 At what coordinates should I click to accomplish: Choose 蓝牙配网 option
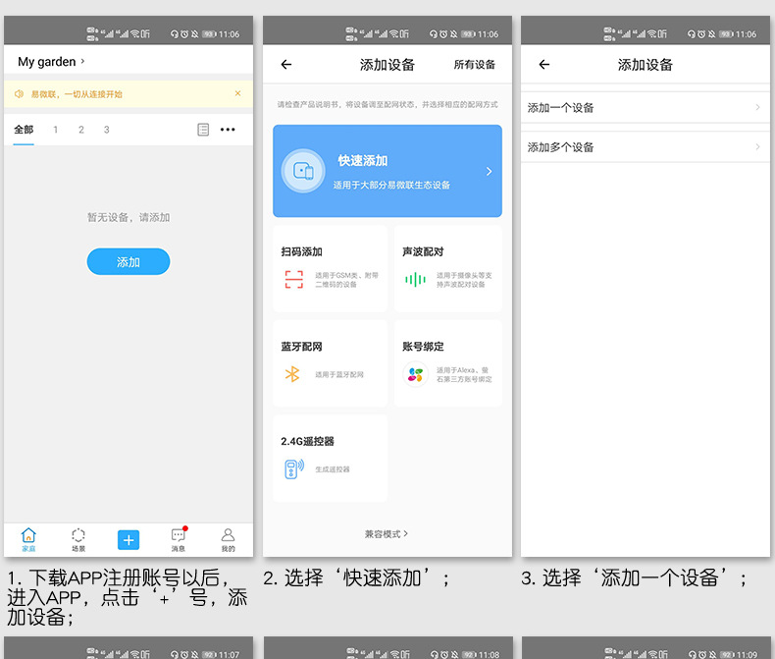pos(331,363)
